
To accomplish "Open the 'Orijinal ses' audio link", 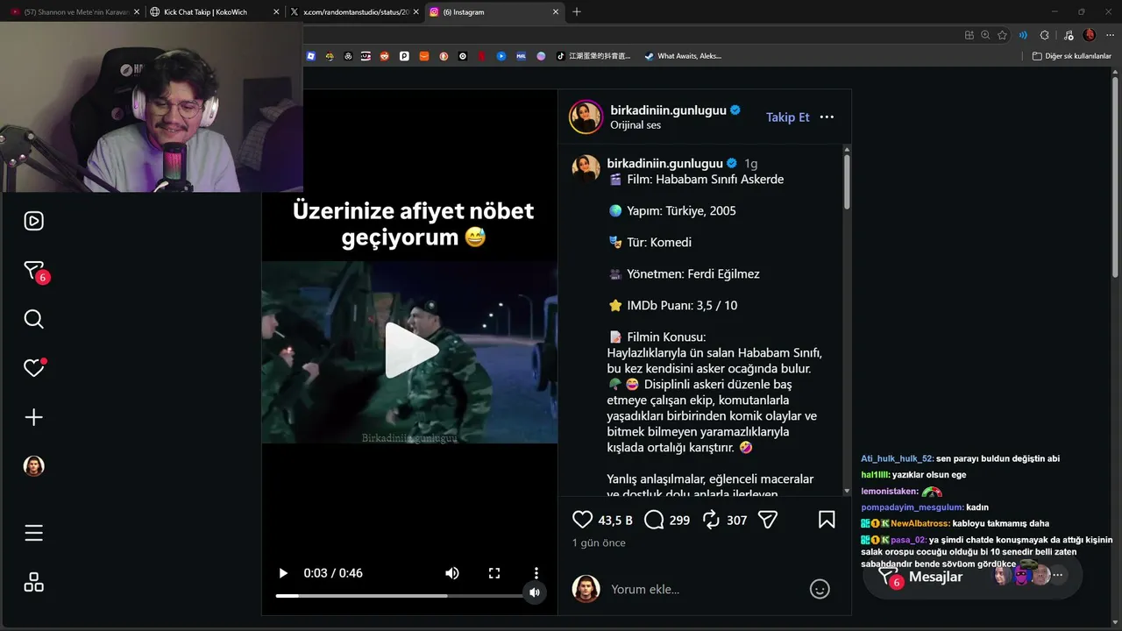I will pyautogui.click(x=636, y=125).
